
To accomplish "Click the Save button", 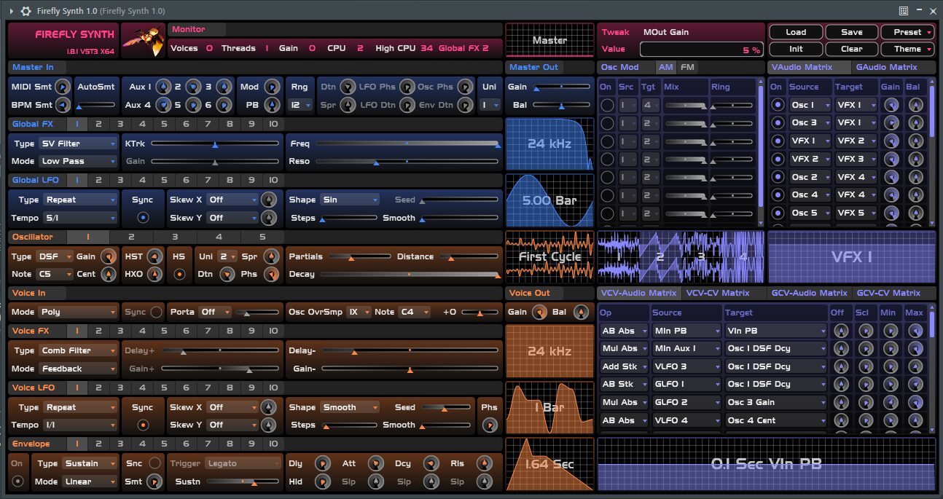I will (x=851, y=32).
